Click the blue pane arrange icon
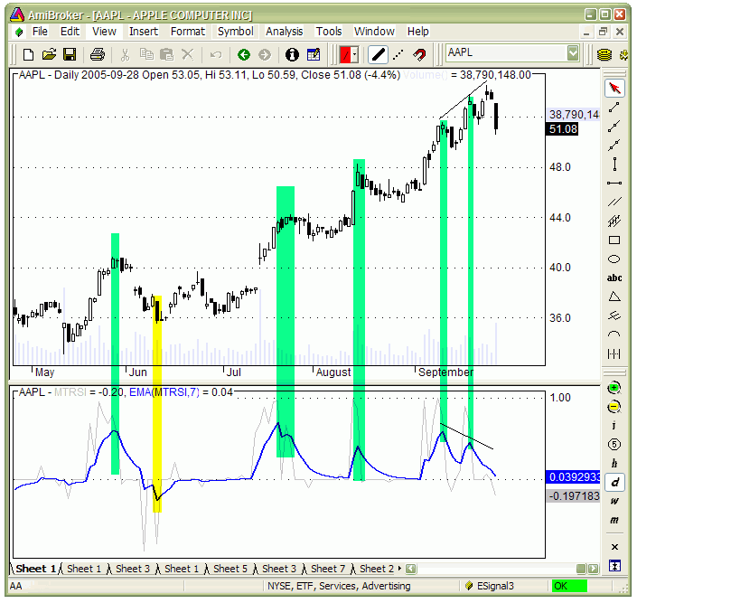The width and height of the screenshot is (740, 603). click(x=614, y=566)
